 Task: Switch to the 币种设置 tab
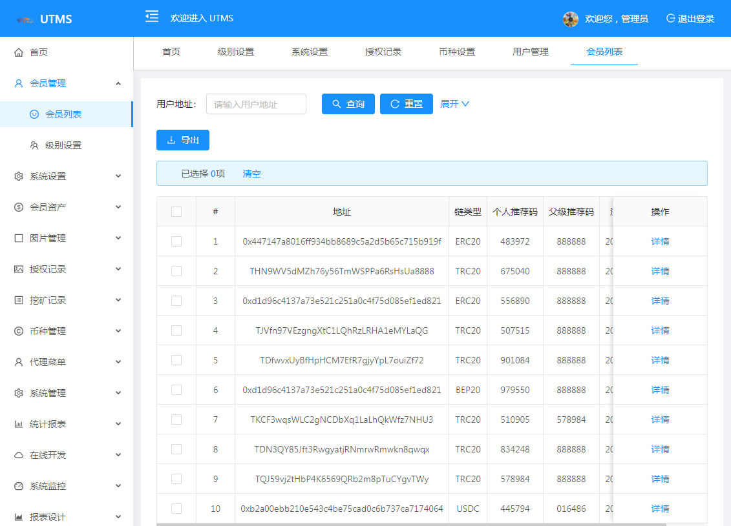(457, 52)
